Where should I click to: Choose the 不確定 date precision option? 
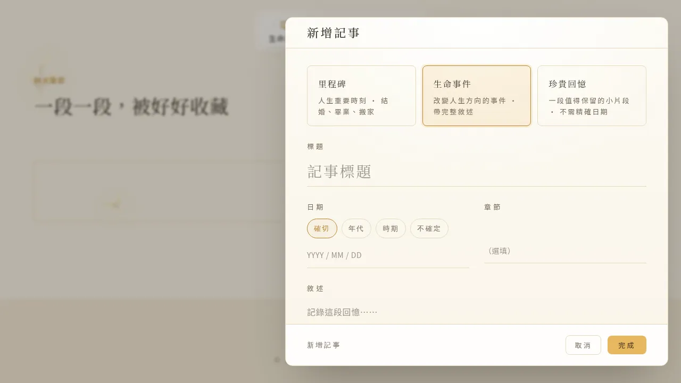click(x=429, y=229)
